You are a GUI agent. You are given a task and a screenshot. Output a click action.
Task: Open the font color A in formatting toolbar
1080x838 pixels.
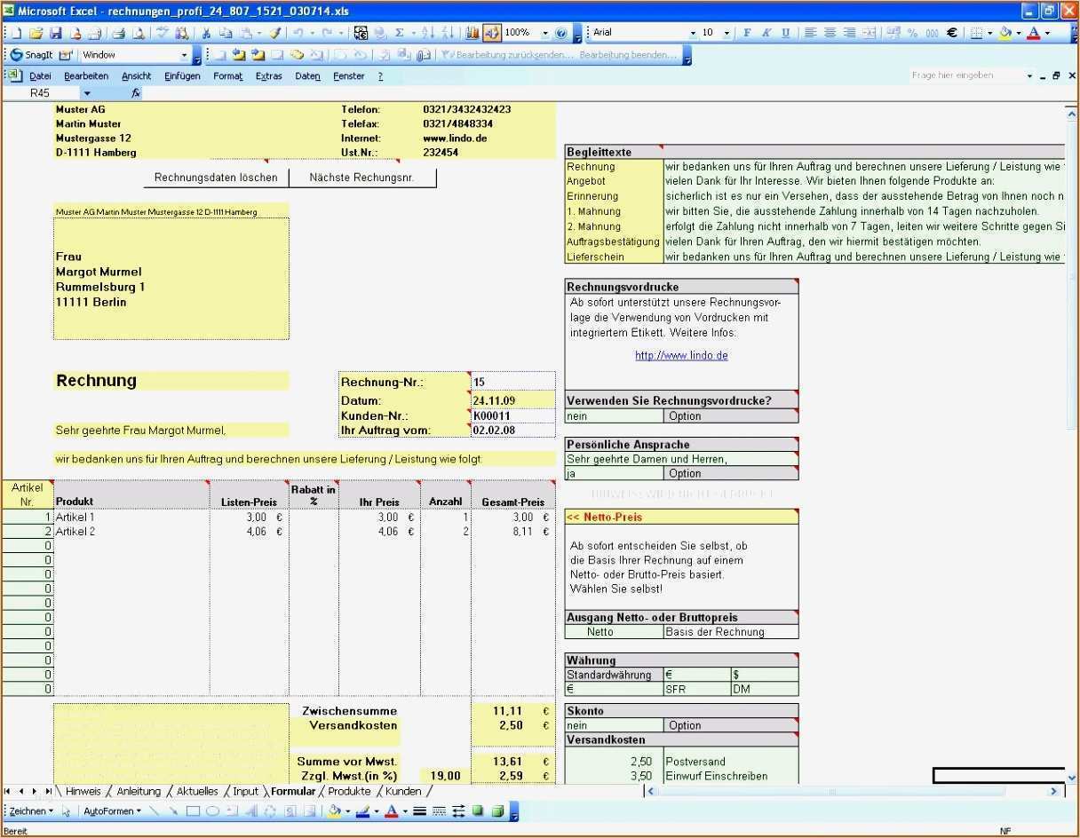pos(1033,33)
